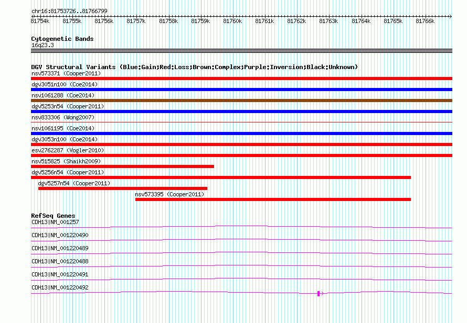Click the 81758k ruler label

click(168, 21)
